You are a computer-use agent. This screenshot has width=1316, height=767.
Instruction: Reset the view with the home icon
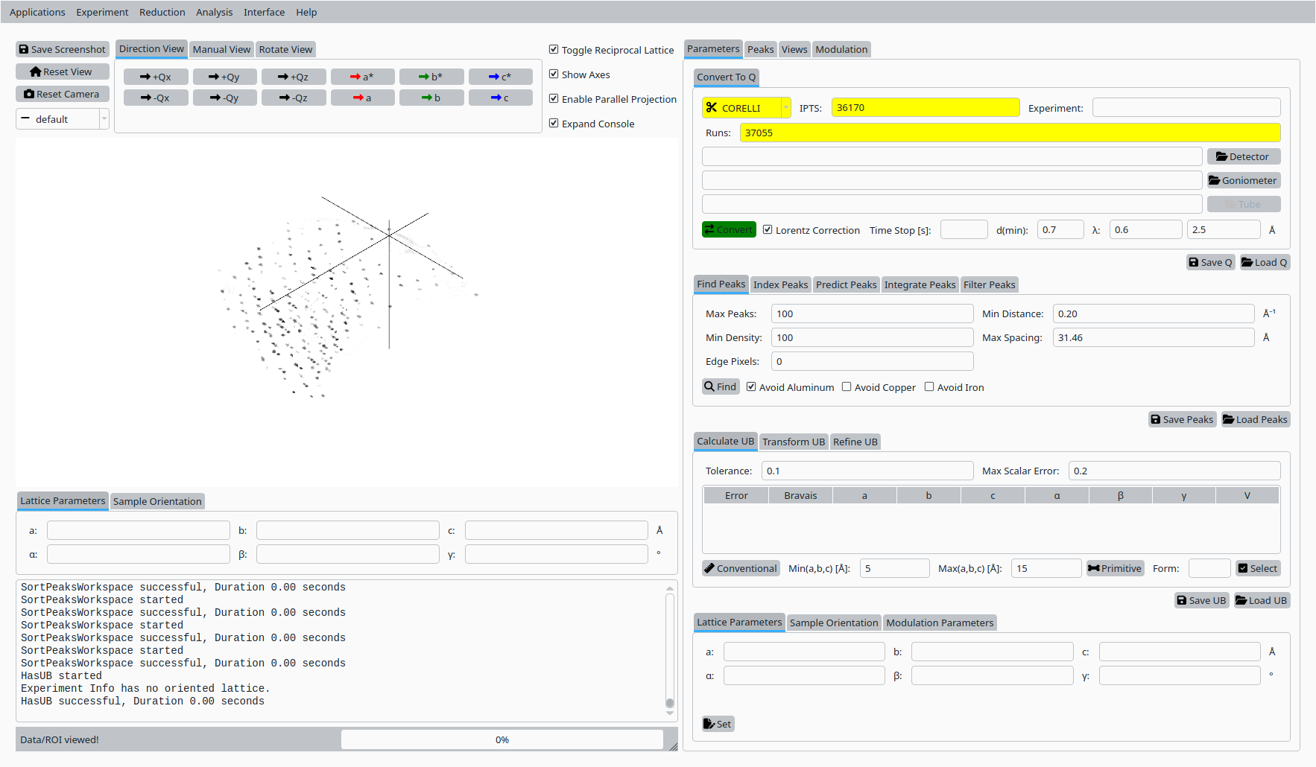point(63,71)
